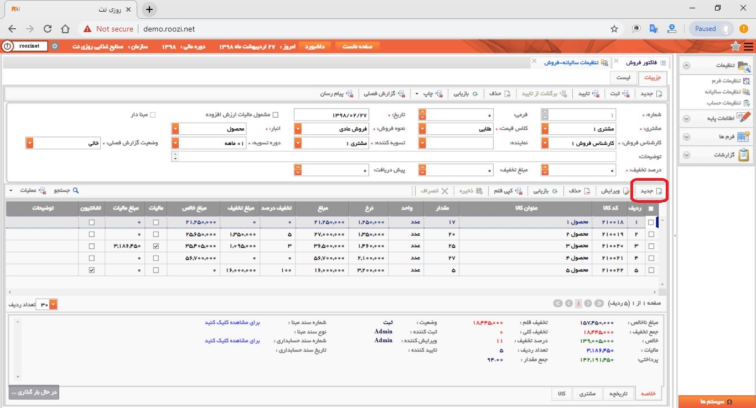This screenshot has width=756, height=408.
Task: Open the انبار dropdown showing محصول
Action: click(x=175, y=129)
